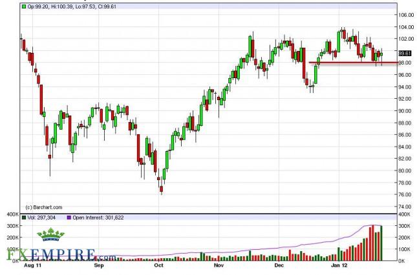417x275 pixels.
Task: Click the 'Nov' date axis label
Action: point(219,265)
